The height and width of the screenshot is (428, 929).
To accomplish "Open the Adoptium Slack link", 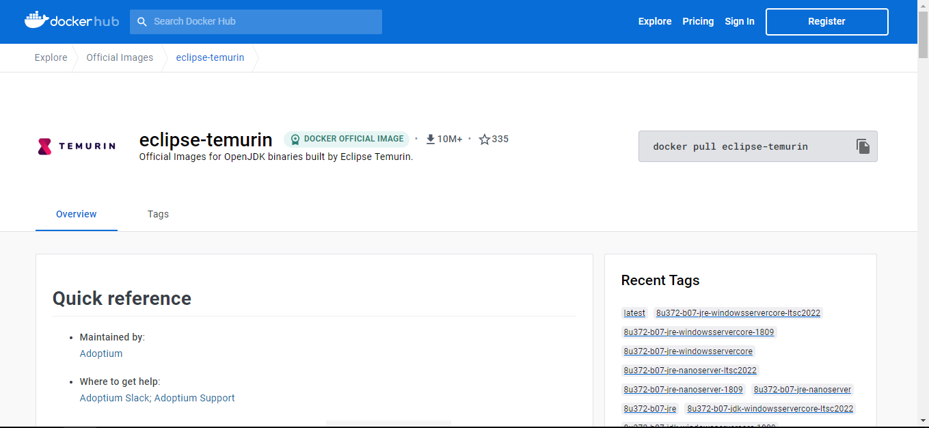I will tap(115, 398).
